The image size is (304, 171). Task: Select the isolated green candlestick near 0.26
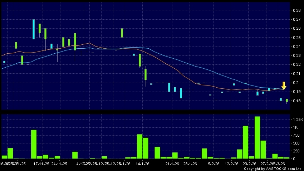(122, 33)
